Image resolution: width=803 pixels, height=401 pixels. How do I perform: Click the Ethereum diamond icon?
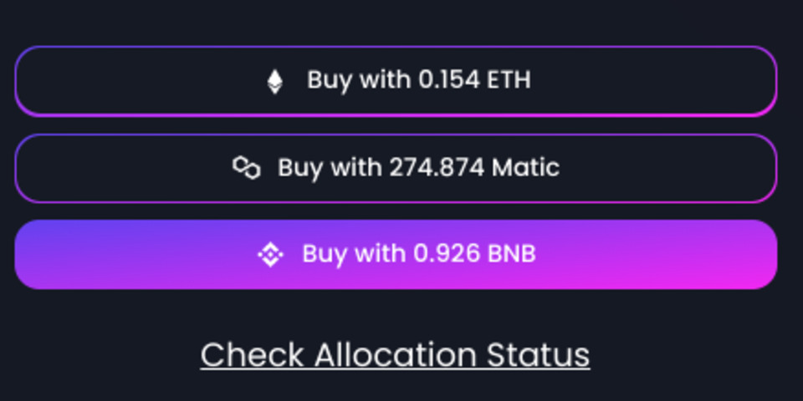pyautogui.click(x=275, y=81)
